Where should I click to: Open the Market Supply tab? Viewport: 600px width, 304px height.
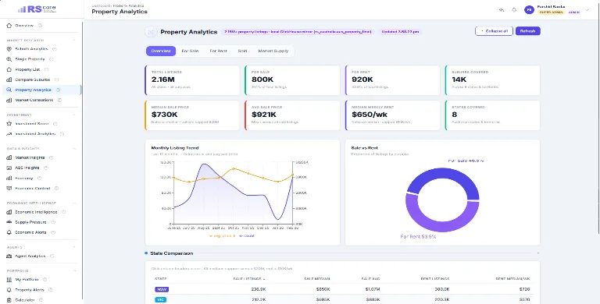(273, 51)
